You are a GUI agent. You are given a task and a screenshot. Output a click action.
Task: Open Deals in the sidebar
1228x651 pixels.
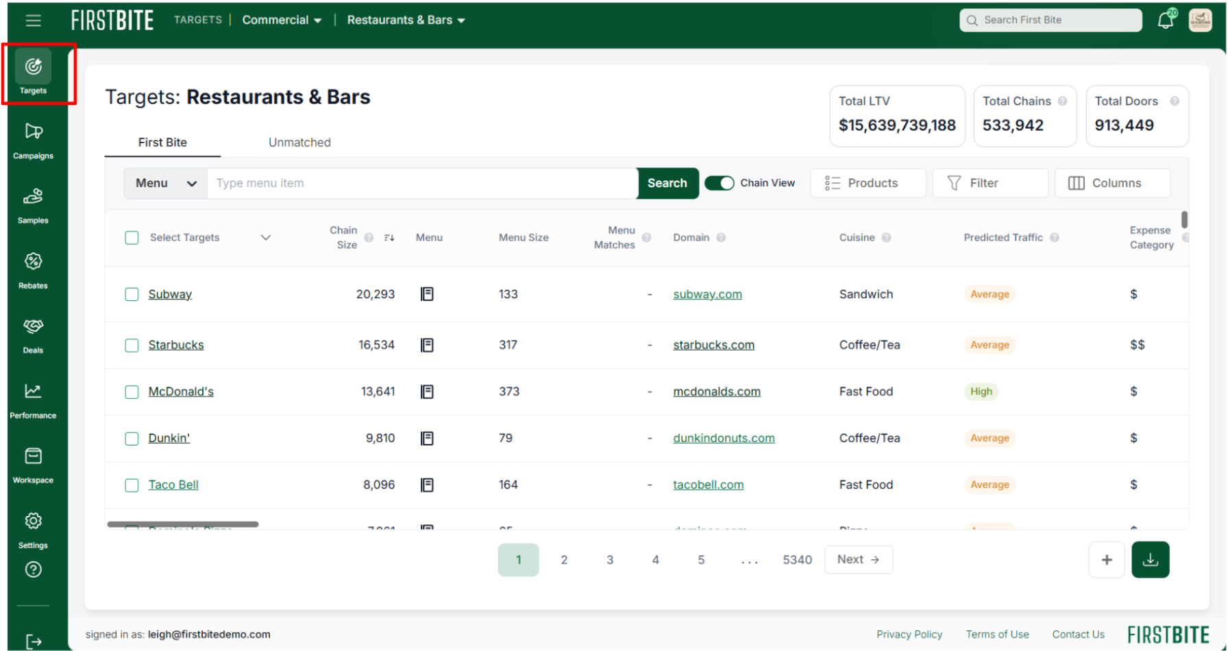[33, 335]
